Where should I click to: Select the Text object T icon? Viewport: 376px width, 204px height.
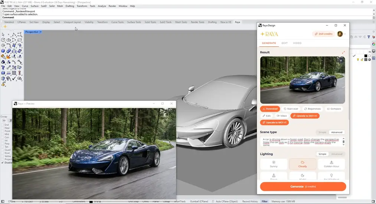(x=3, y=67)
